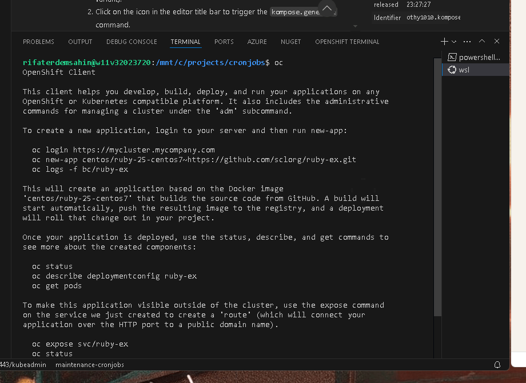
Task: Open the NUGET panel tab
Action: (290, 42)
